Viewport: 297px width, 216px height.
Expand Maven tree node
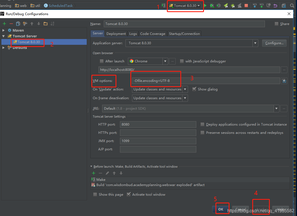(3, 30)
